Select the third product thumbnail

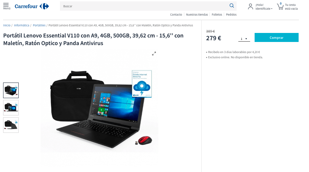click(x=11, y=125)
